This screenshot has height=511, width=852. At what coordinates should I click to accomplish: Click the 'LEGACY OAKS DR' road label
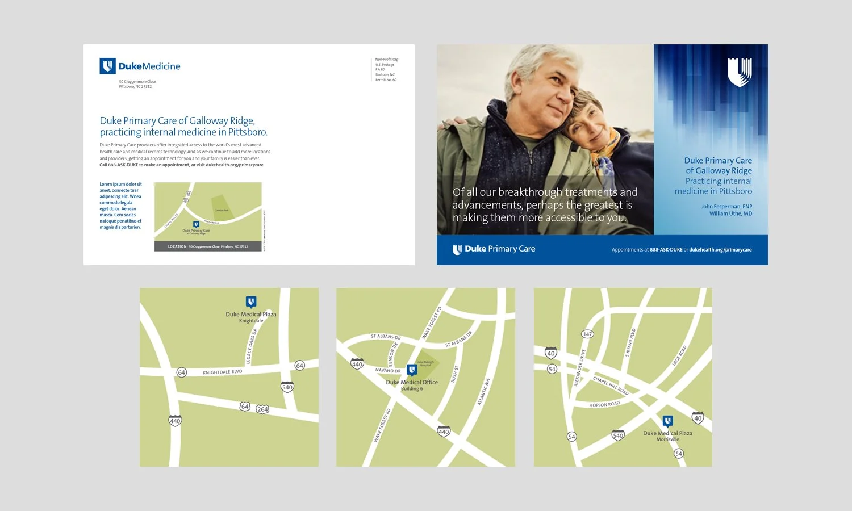click(250, 346)
